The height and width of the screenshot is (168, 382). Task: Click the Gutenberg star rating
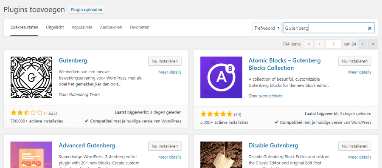[27, 113]
